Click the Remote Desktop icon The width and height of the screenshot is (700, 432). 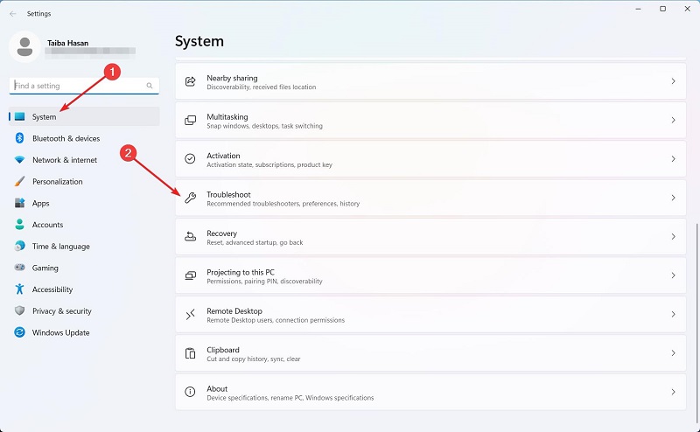click(190, 314)
